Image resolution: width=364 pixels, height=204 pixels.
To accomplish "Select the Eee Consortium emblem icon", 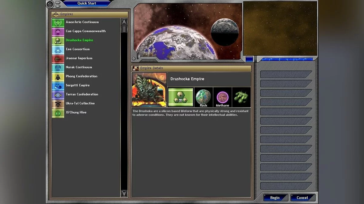I will coord(58,50).
